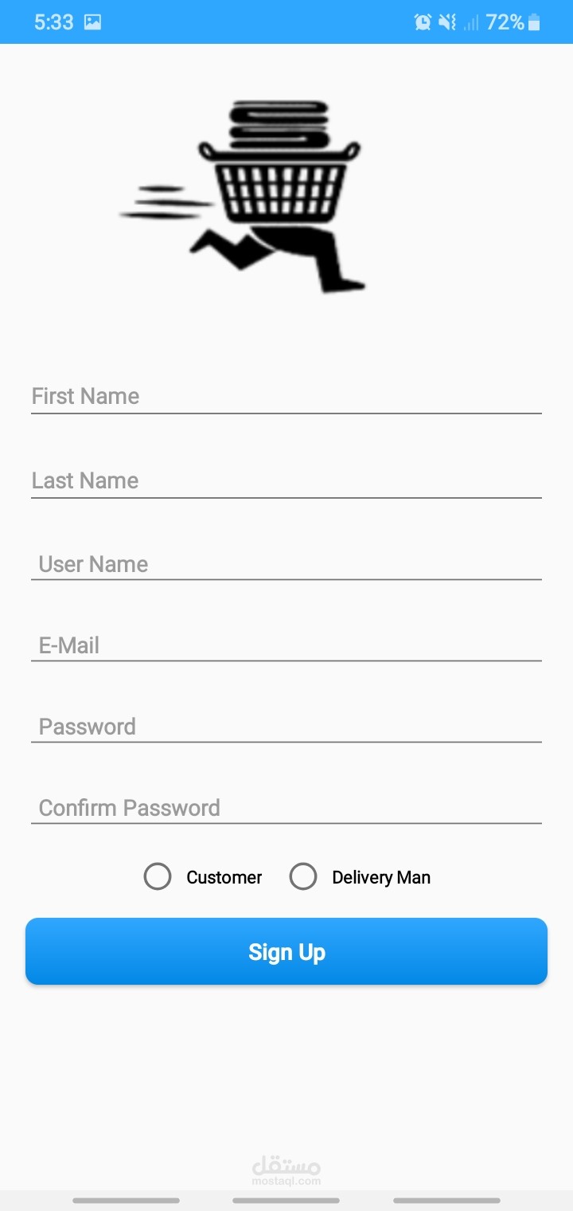
Task: Tap the mostaql.com watermark link
Action: pyautogui.click(x=286, y=1171)
